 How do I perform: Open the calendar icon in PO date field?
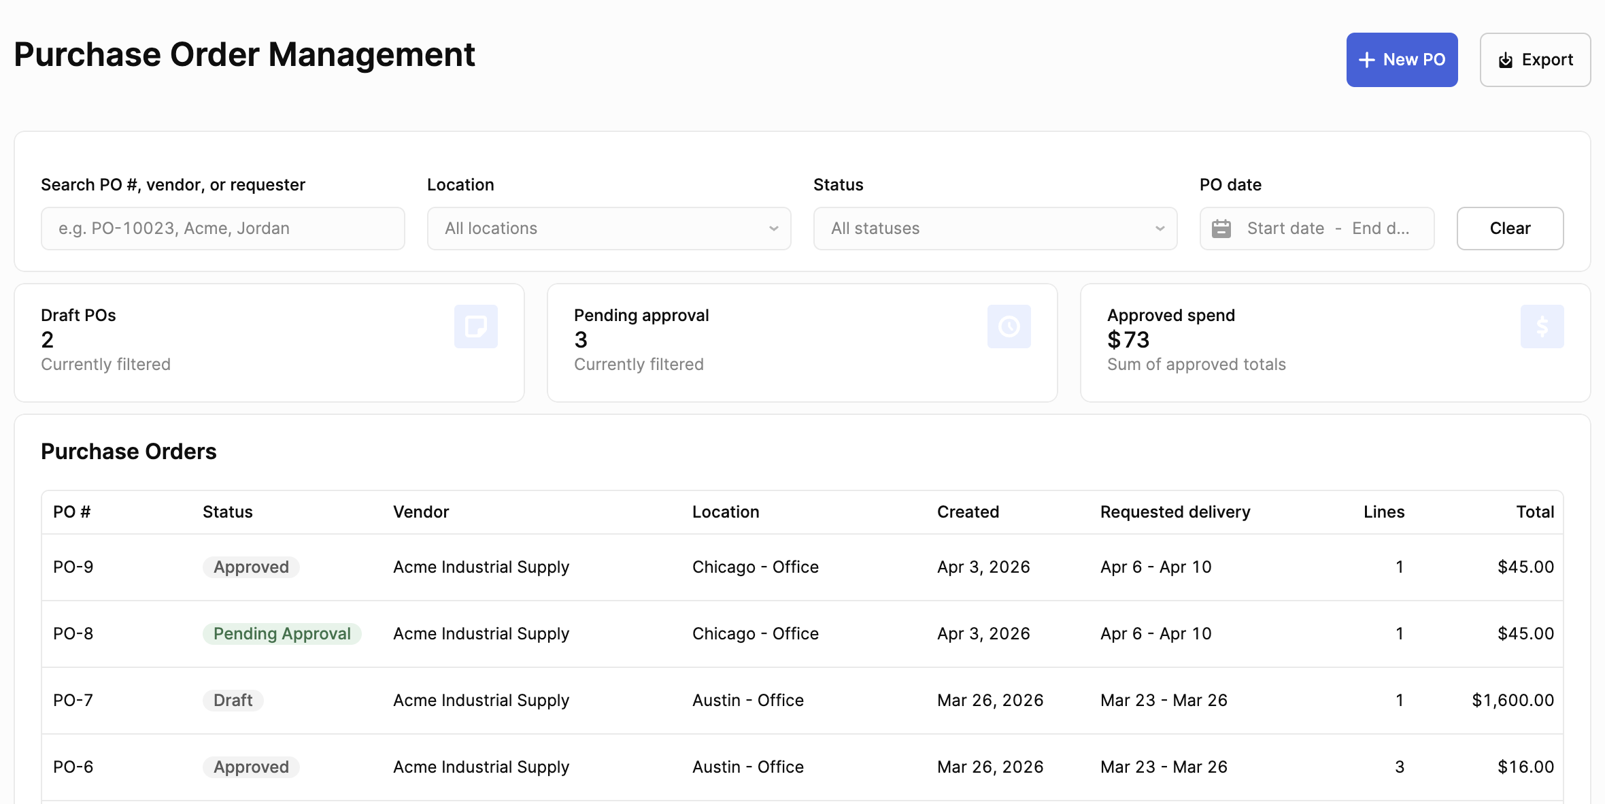tap(1222, 229)
